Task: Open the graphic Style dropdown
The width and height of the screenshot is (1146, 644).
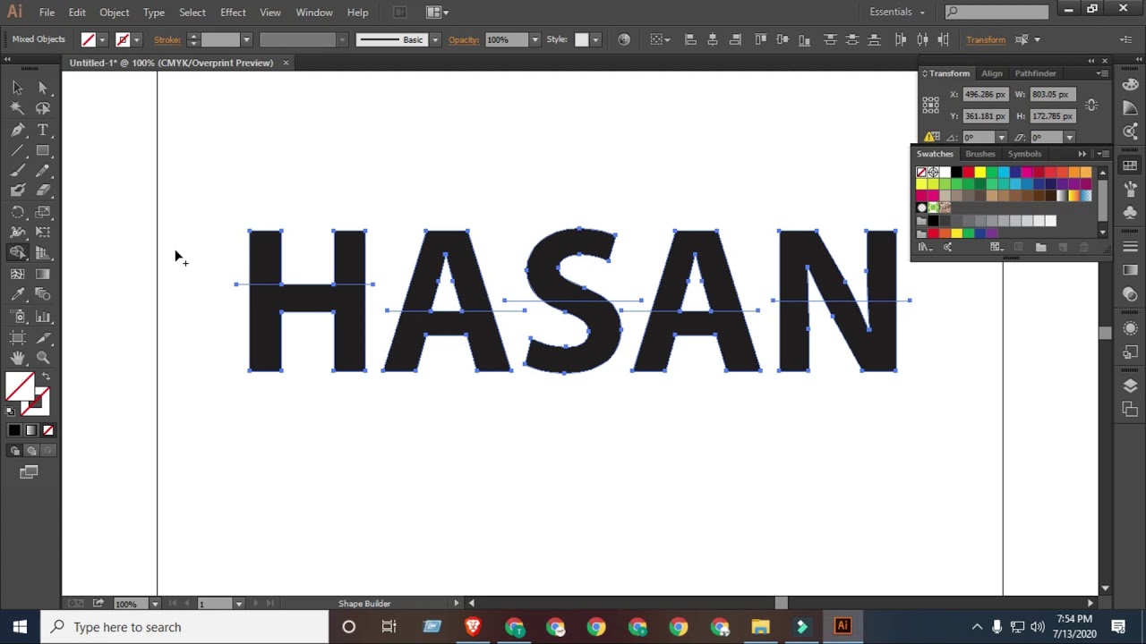Action: coord(594,39)
